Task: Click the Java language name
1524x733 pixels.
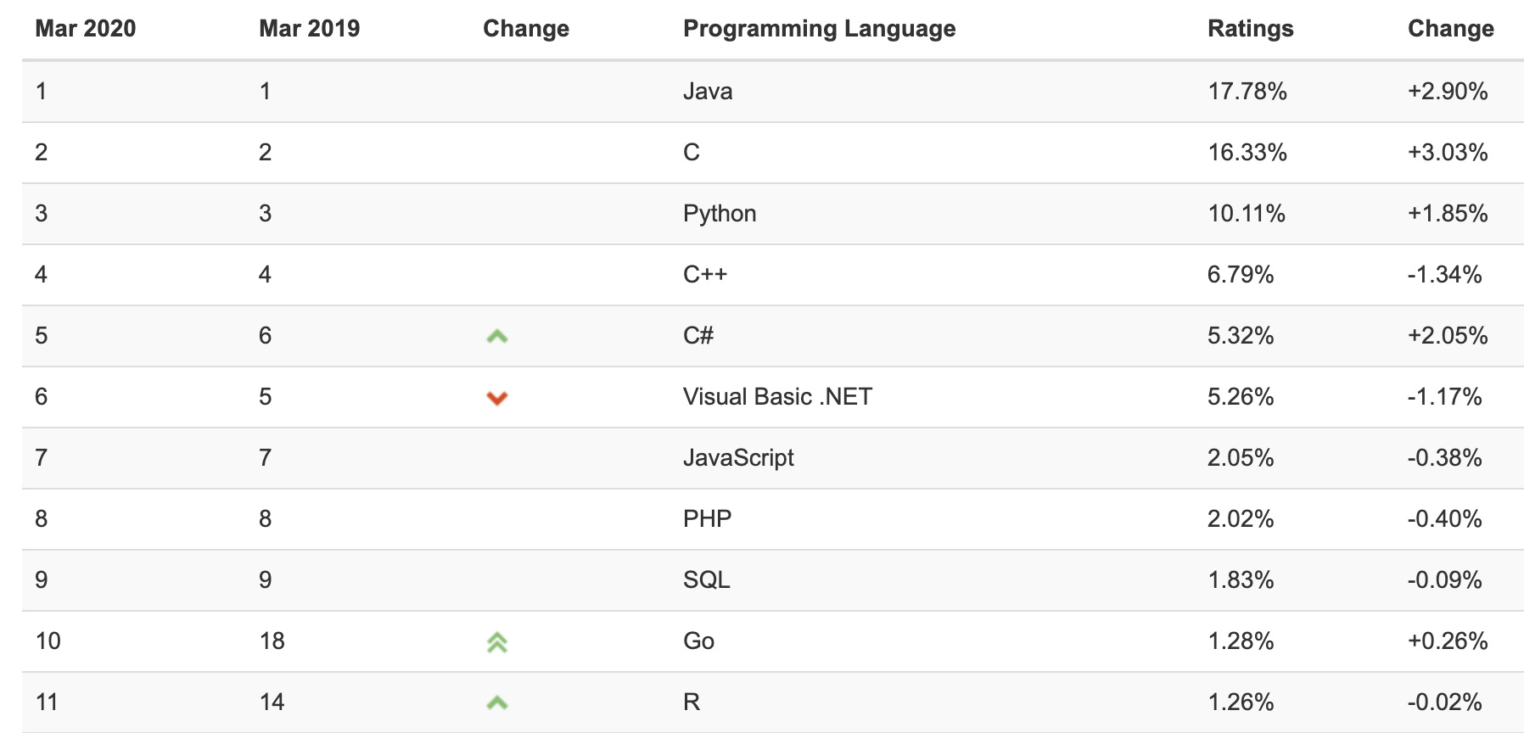Action: click(x=708, y=92)
